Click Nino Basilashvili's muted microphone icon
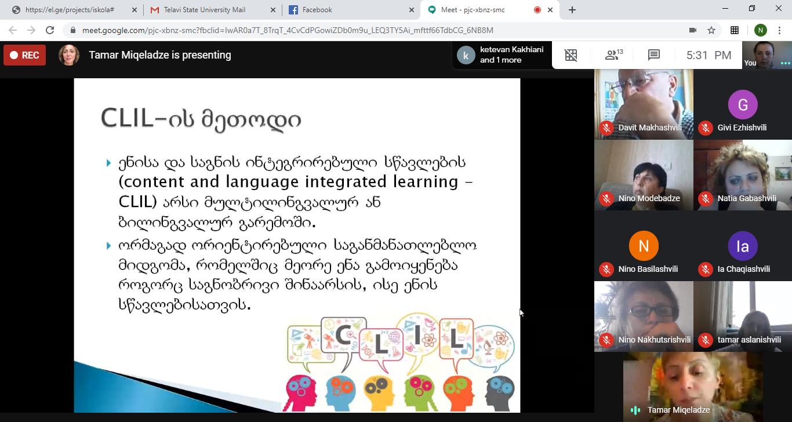Image resolution: width=792 pixels, height=422 pixels. tap(606, 269)
